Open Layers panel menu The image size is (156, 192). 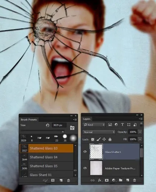click(141, 119)
